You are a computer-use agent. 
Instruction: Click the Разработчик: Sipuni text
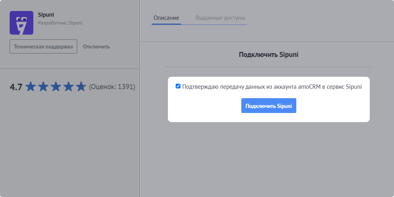point(60,23)
